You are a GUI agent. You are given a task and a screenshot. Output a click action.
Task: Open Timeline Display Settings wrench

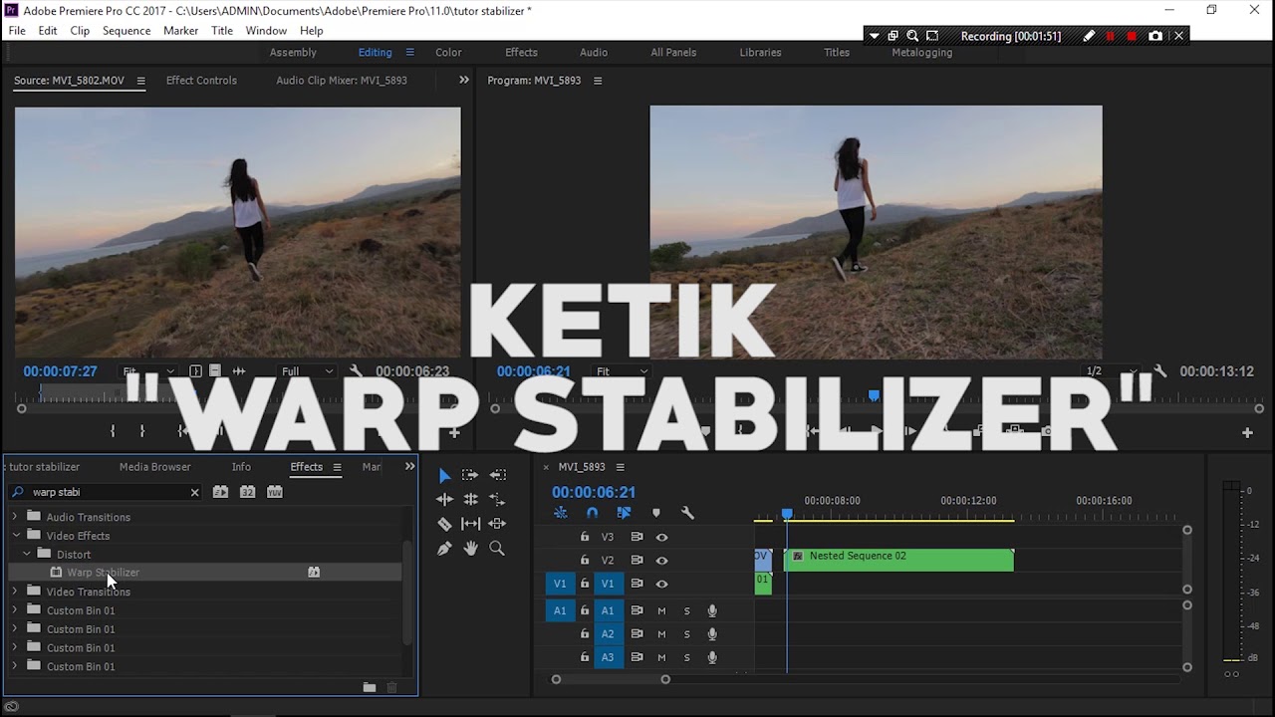tap(687, 513)
